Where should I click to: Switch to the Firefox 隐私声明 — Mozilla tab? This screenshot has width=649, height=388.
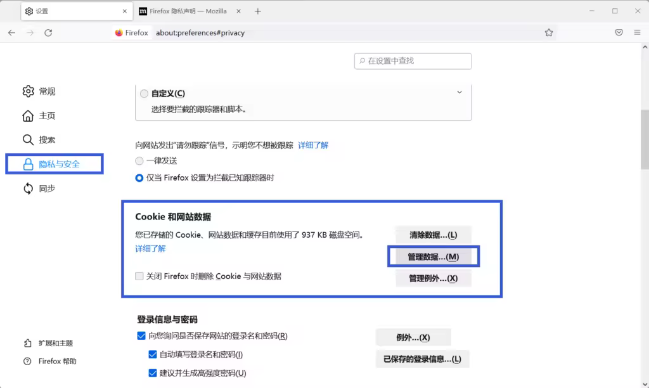pos(190,11)
